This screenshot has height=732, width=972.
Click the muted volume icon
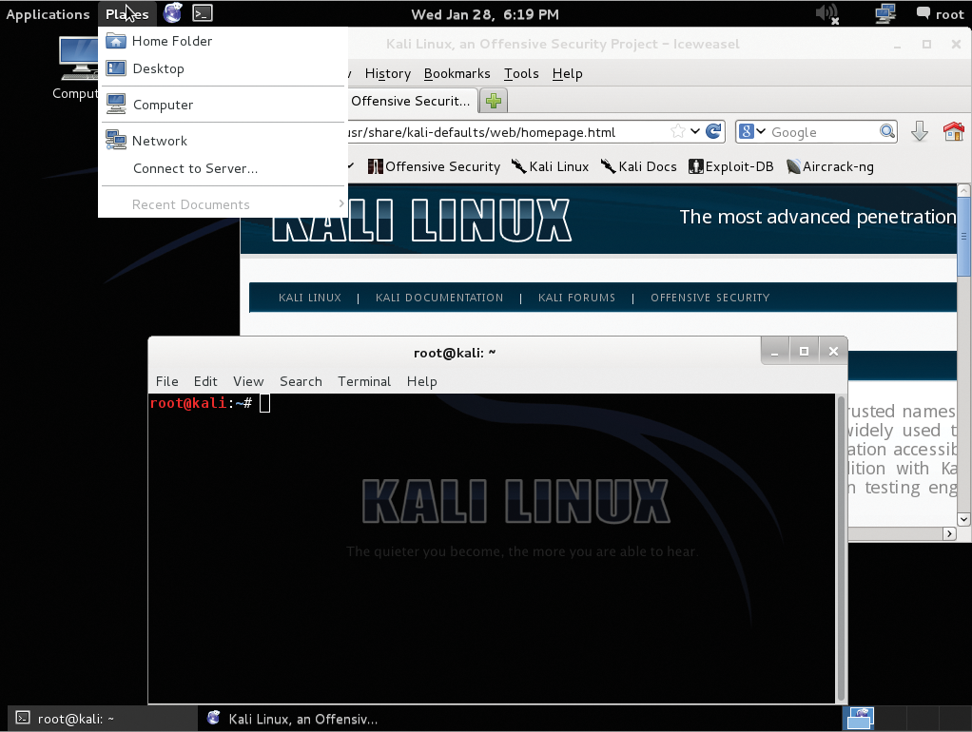click(826, 14)
